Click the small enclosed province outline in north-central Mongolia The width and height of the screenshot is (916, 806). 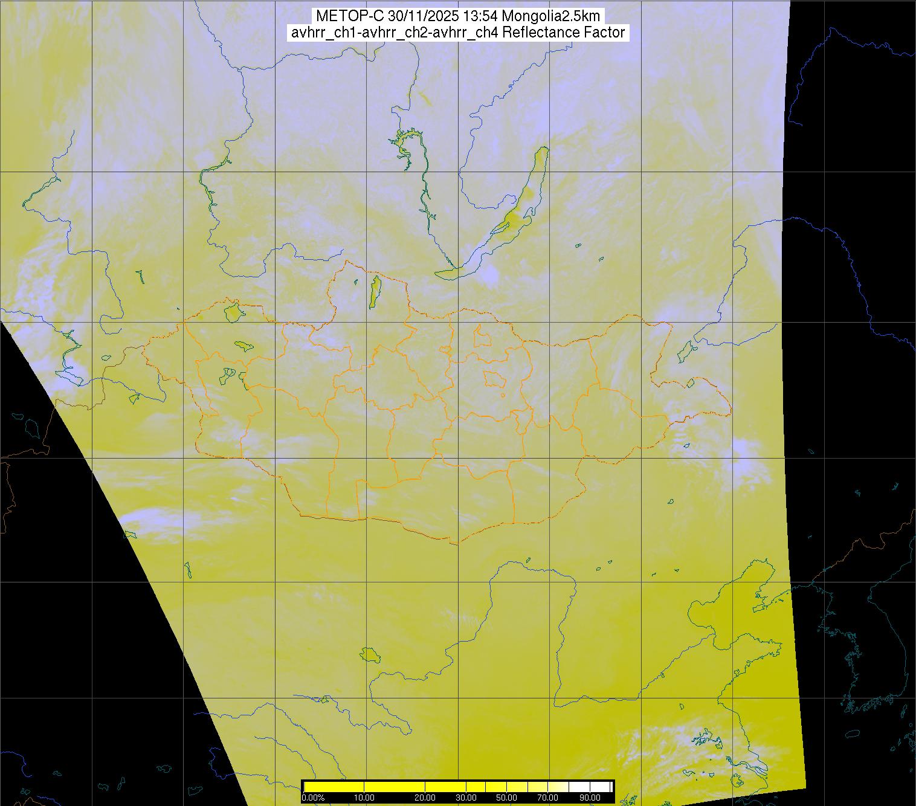(x=495, y=379)
